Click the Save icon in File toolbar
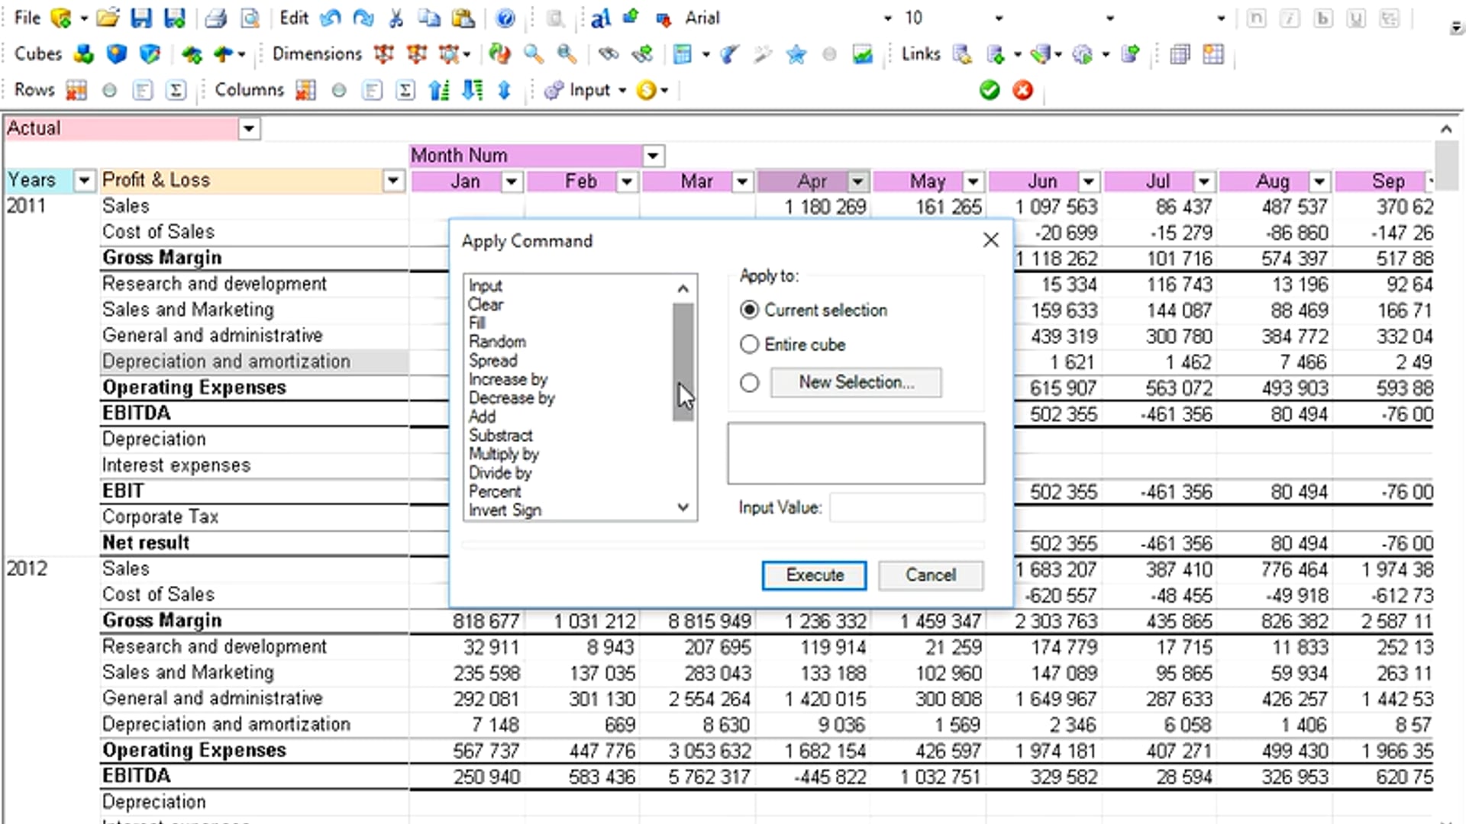Image resolution: width=1466 pixels, height=824 pixels. pyautogui.click(x=141, y=18)
